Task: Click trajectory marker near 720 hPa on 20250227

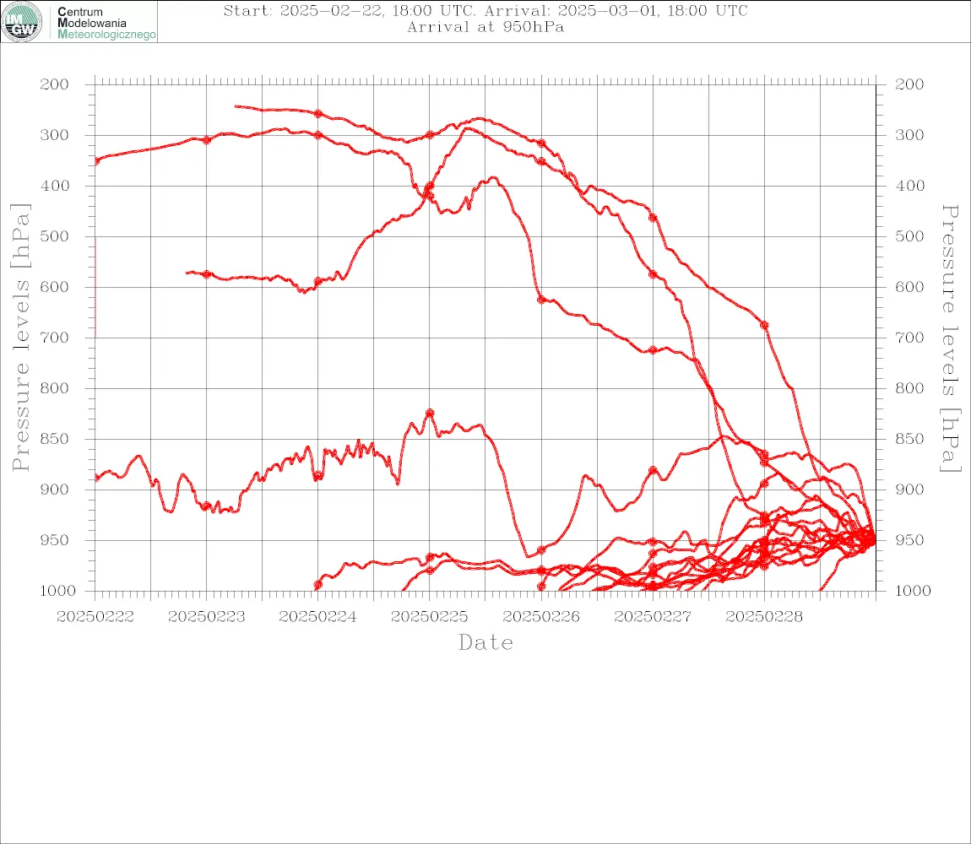Action: click(653, 350)
